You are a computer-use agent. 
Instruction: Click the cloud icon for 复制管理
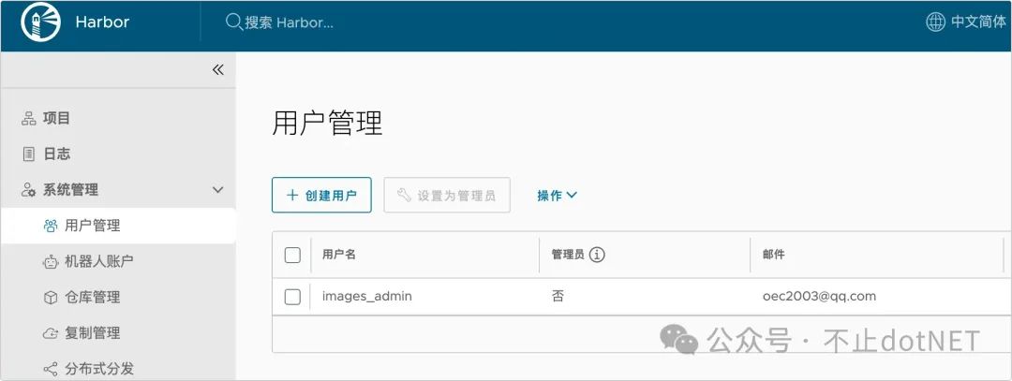pyautogui.click(x=51, y=333)
